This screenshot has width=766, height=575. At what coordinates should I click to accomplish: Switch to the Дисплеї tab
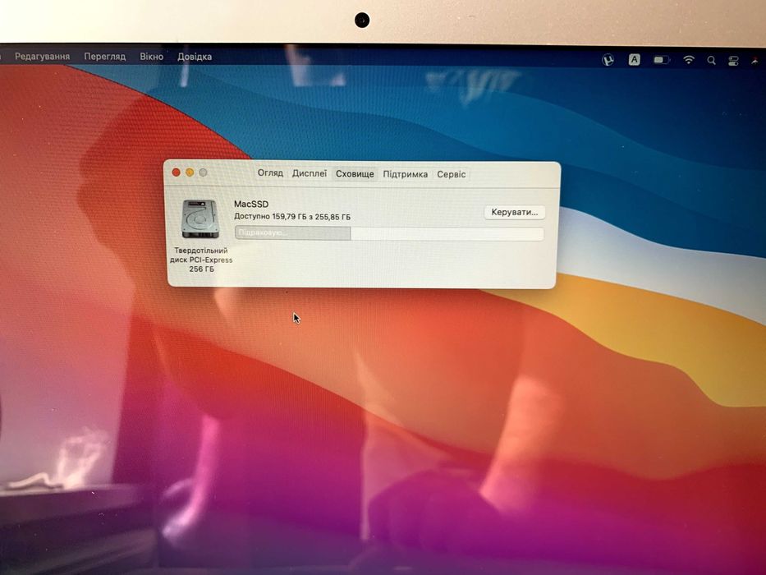(x=310, y=173)
